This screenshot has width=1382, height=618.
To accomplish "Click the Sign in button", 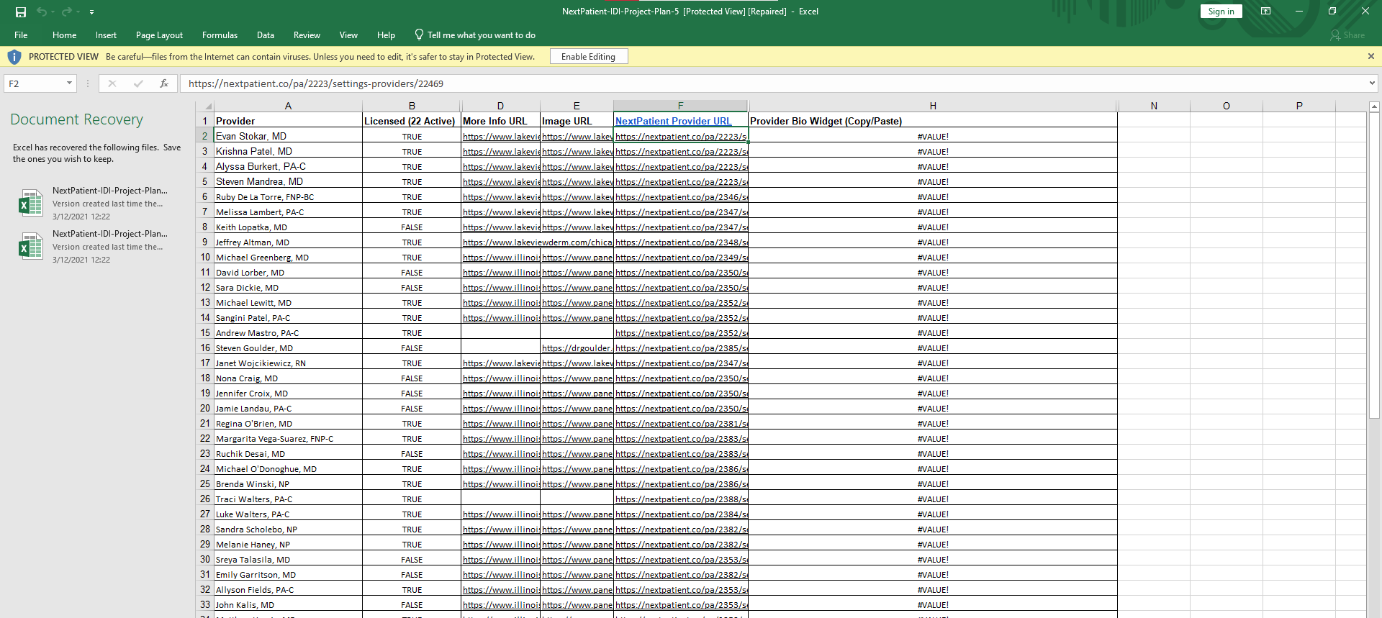I will coord(1221,12).
